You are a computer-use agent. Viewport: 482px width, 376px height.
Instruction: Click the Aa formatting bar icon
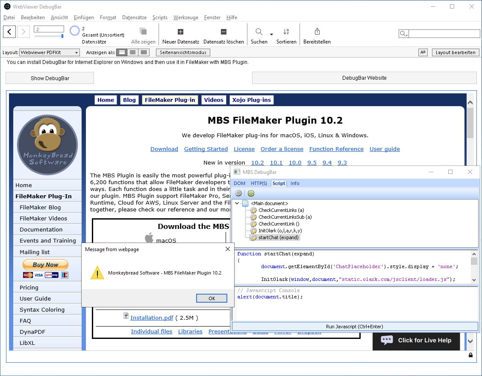coord(423,52)
